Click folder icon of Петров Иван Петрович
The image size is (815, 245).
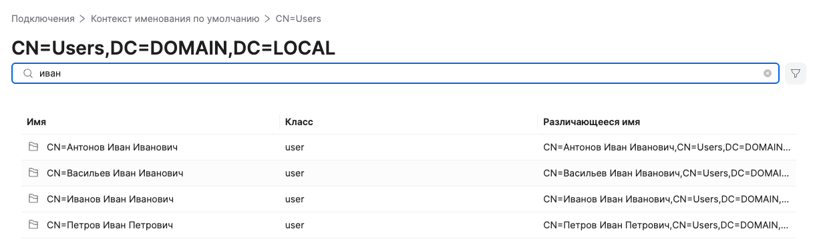click(33, 225)
